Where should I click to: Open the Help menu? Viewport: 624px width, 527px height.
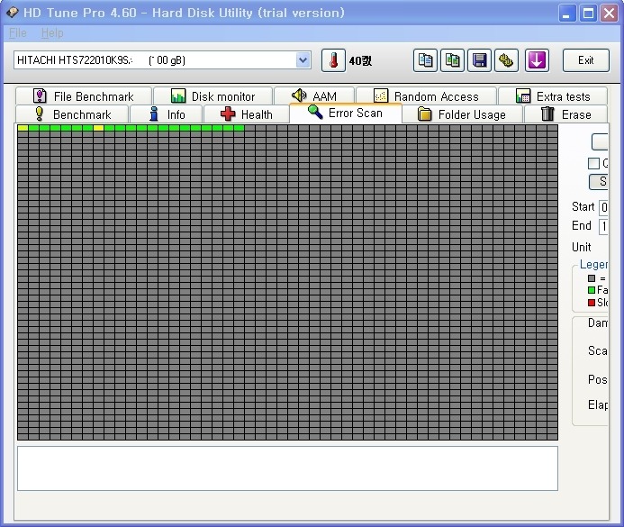tap(52, 32)
